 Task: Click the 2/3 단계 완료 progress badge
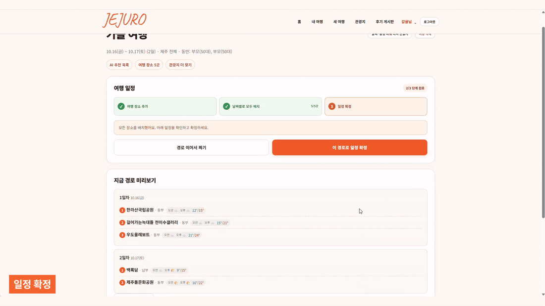point(415,88)
